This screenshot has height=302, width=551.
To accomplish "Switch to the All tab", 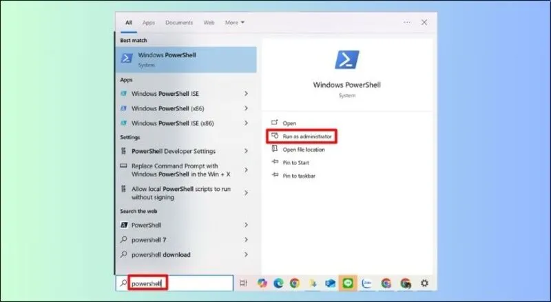I will click(x=129, y=23).
